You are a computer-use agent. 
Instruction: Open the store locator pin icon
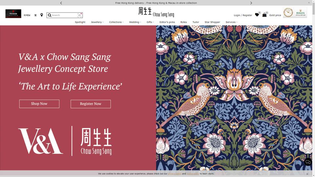[42, 15]
